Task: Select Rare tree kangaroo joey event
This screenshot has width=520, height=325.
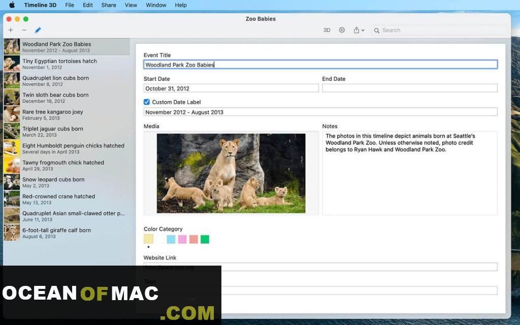Action: [x=67, y=114]
